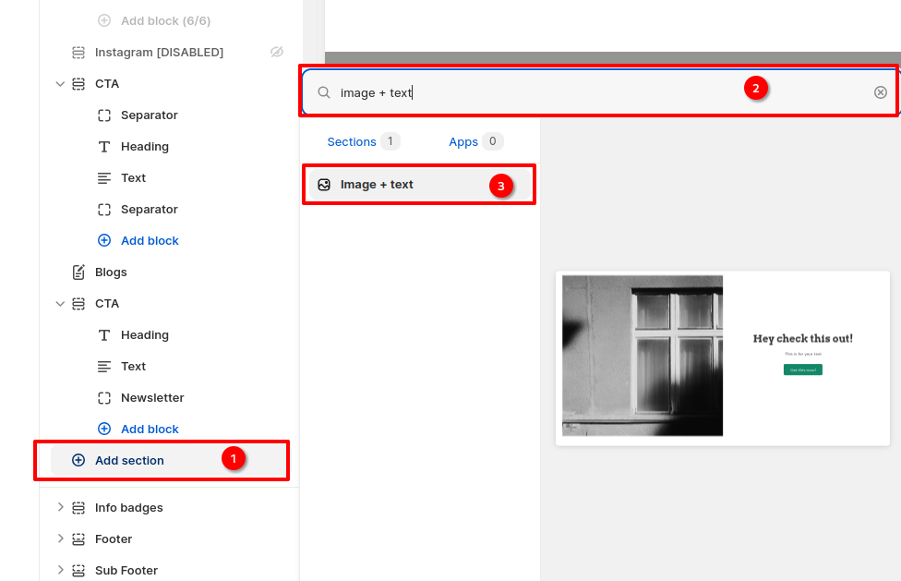Click the Info badges section icon

[78, 508]
